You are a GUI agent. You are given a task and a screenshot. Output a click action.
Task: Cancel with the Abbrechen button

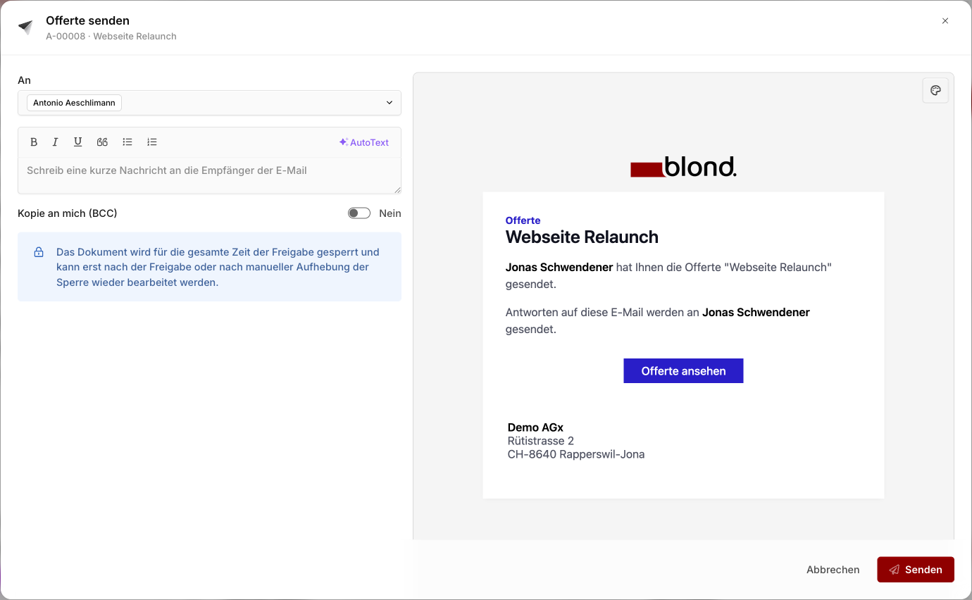tap(833, 570)
